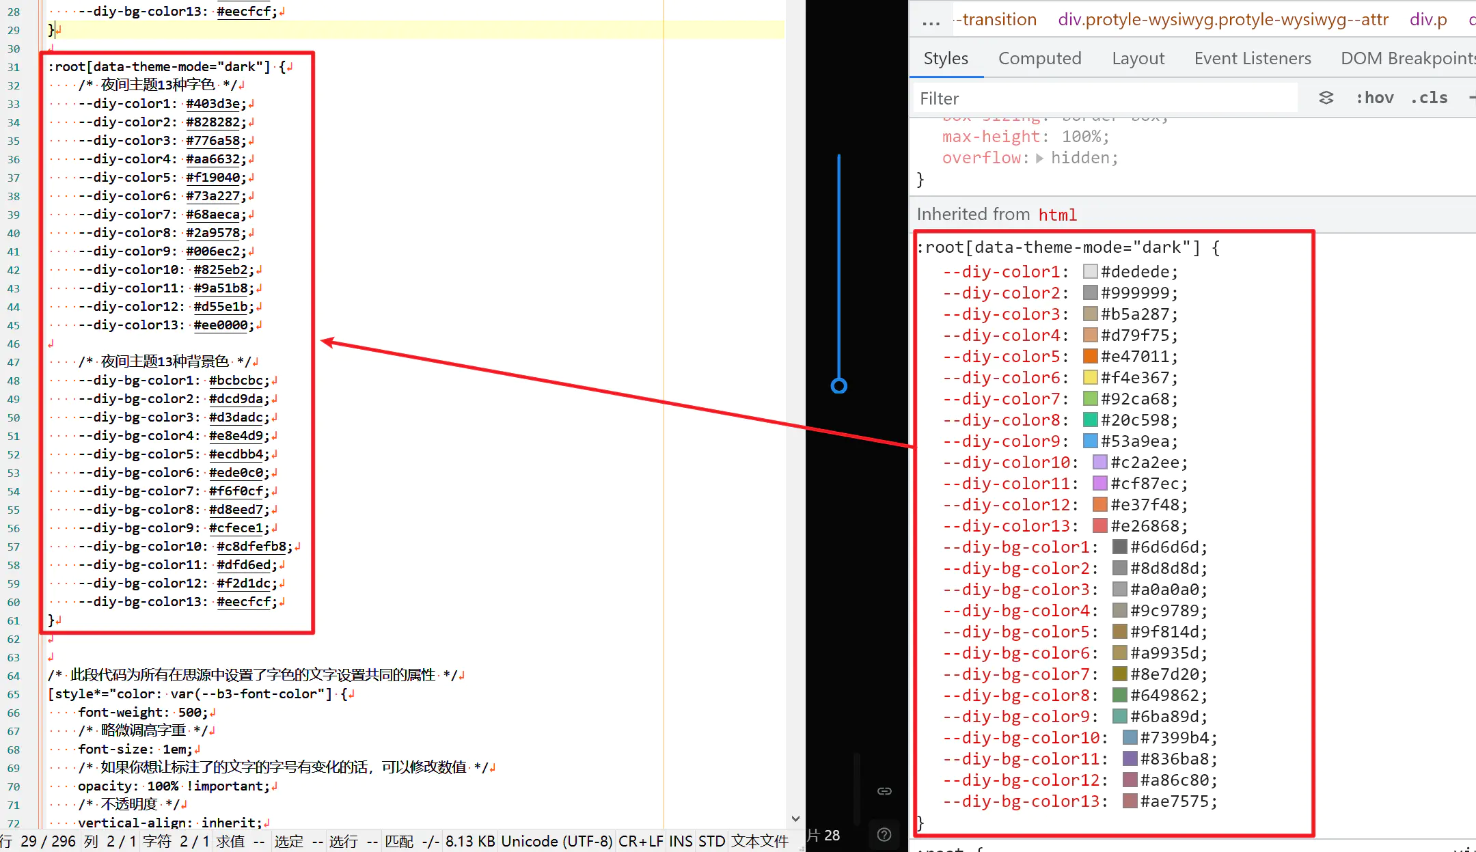Click the --diy-color8 green color swatch
This screenshot has height=852, width=1476.
[x=1091, y=420]
